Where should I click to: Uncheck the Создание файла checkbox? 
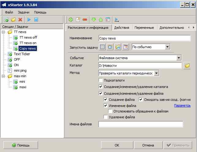point(105,100)
